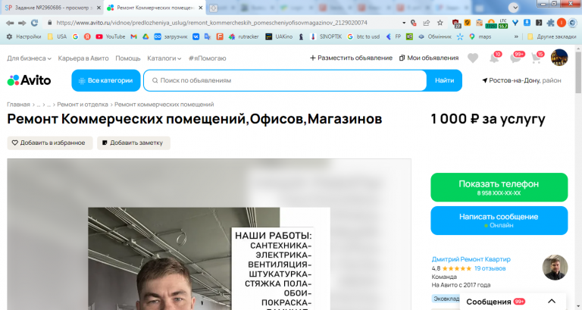Open the Настройки settings bookmark
This screenshot has width=582, height=310.
[23, 36]
